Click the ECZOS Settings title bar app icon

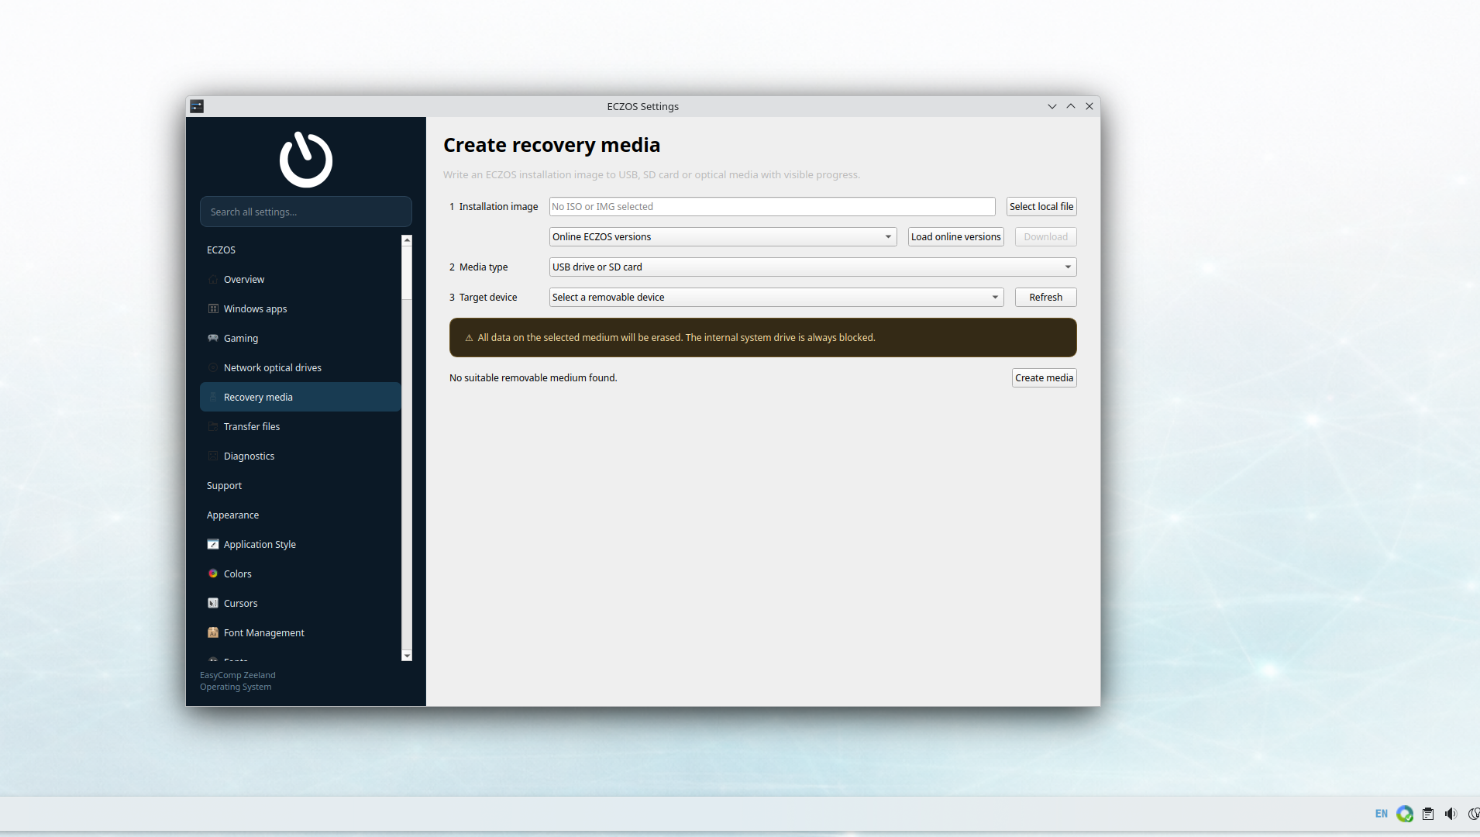click(x=197, y=106)
